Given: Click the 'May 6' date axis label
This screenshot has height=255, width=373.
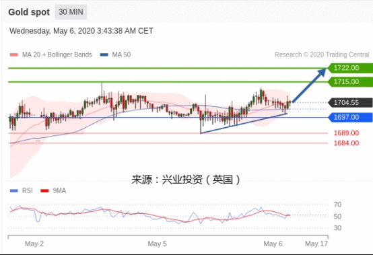Looking at the screenshot, I should (273, 244).
